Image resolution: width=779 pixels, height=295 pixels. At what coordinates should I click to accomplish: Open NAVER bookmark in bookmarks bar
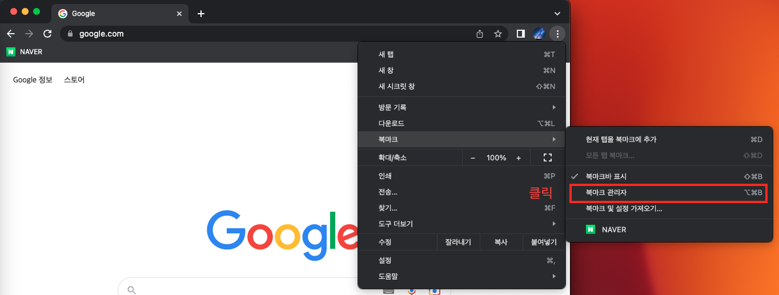click(x=24, y=52)
